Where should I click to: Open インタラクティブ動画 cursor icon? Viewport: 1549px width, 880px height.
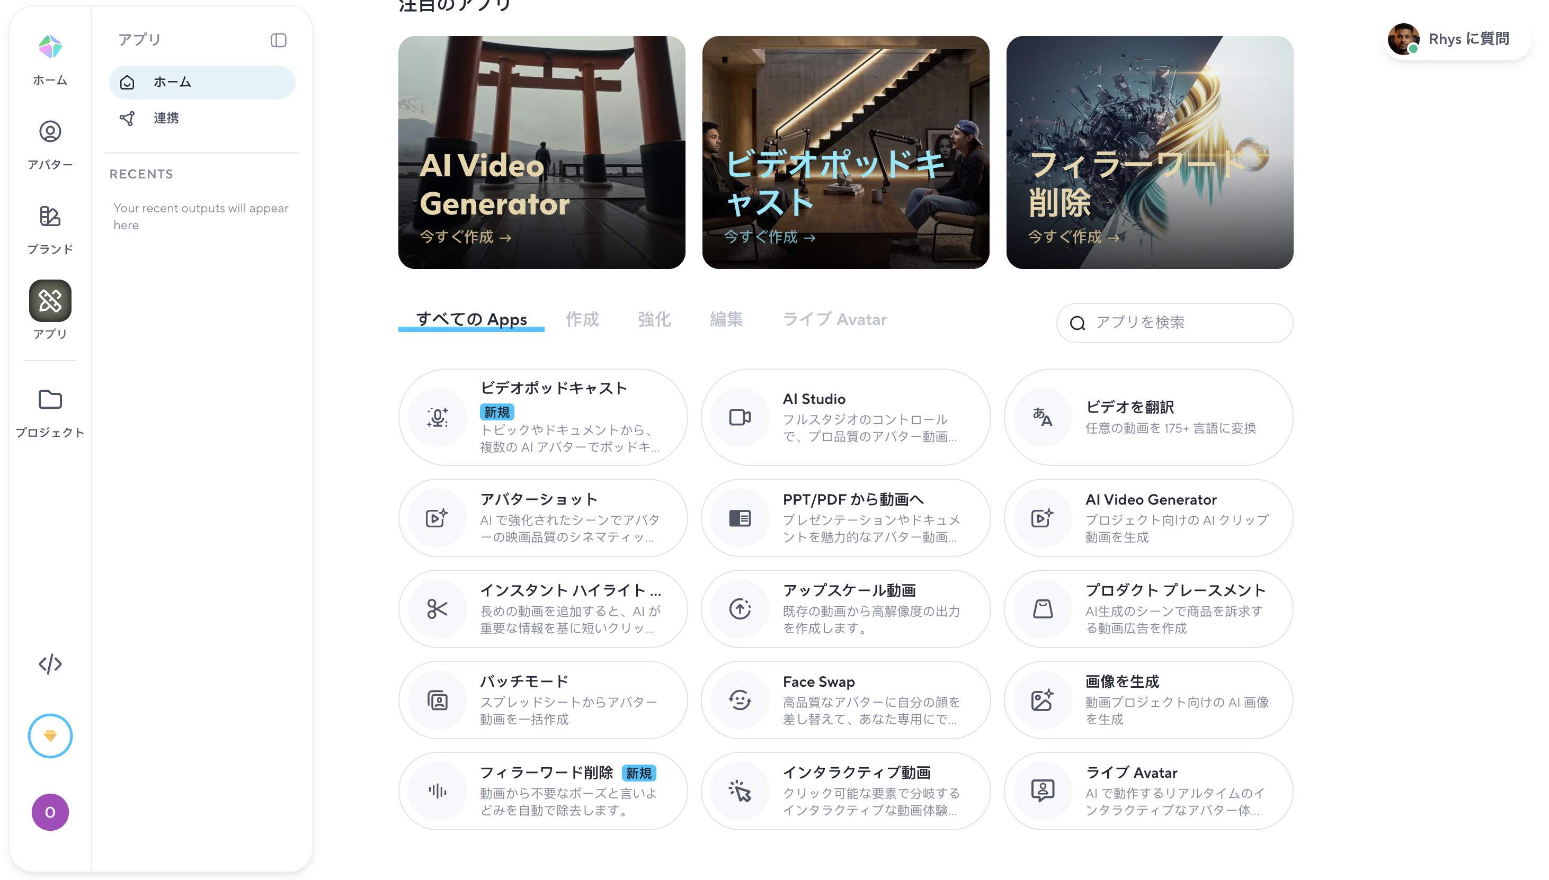(740, 791)
